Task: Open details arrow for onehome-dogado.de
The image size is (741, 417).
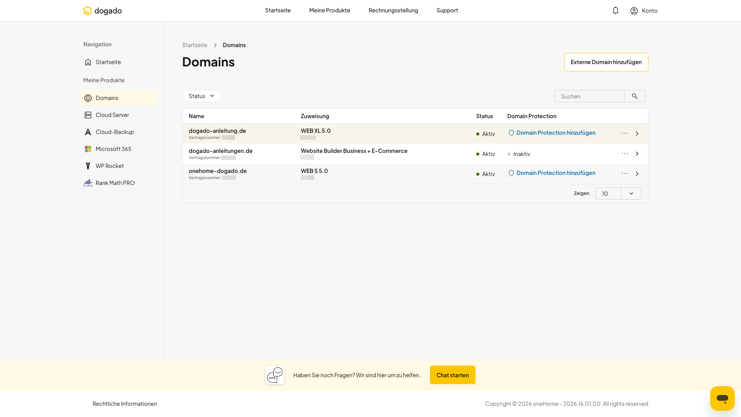Action: coord(637,174)
